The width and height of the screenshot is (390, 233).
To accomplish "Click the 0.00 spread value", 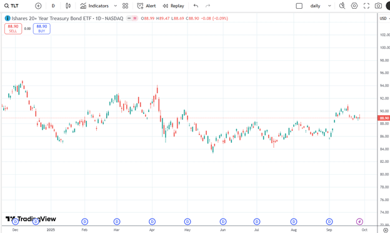I will (x=27, y=29).
